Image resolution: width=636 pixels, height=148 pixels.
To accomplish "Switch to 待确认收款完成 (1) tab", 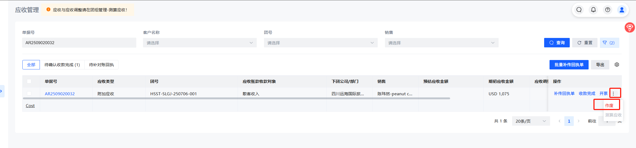I will [62, 65].
